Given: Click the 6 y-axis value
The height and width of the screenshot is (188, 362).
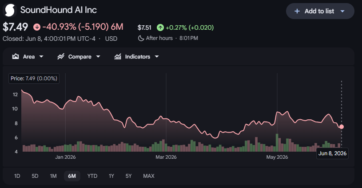Looking at the screenshot, I should coord(16,137).
